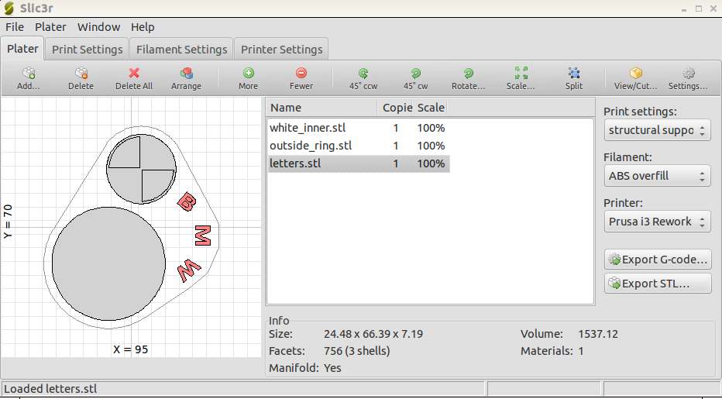The width and height of the screenshot is (722, 399).
Task: Click the Slic3r application logo icon
Action: pyautogui.click(x=9, y=9)
